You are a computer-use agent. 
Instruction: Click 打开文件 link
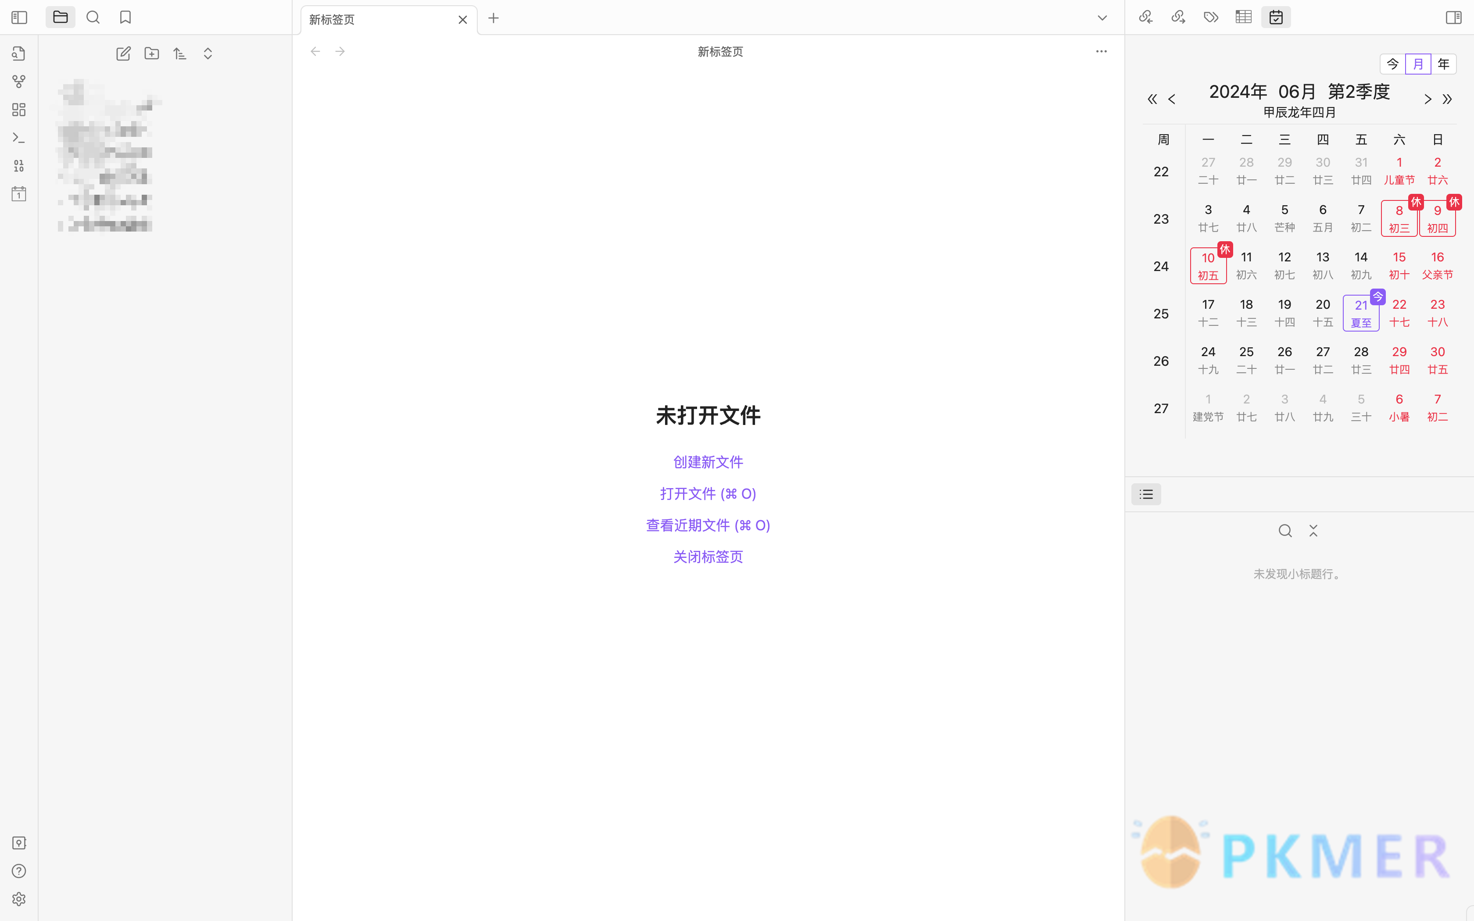tap(708, 493)
